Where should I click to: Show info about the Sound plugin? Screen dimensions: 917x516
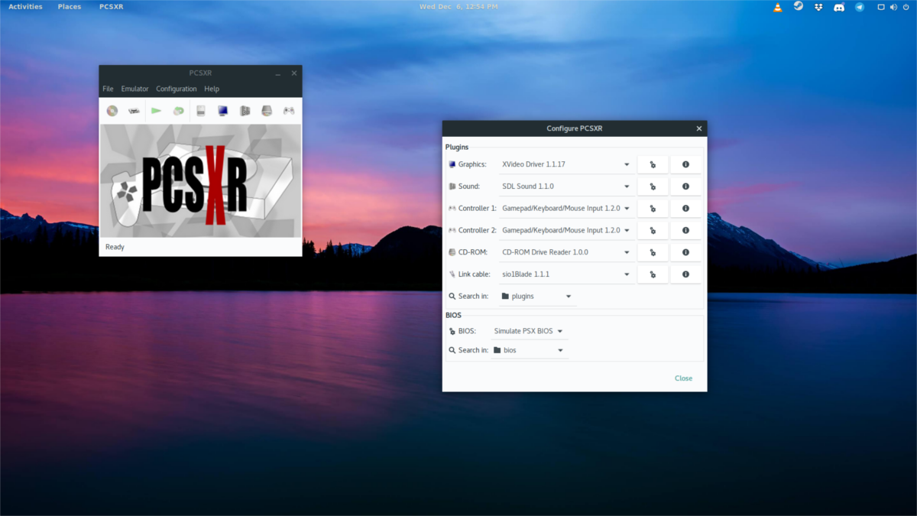685,187
